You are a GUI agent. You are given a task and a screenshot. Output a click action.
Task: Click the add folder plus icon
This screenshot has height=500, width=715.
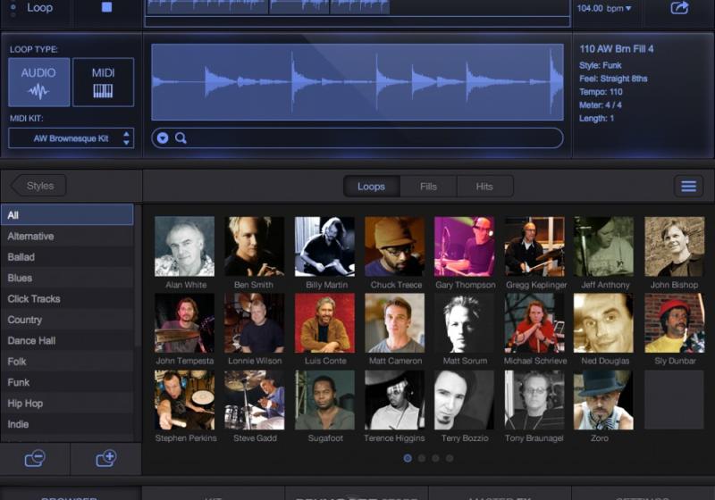click(x=105, y=458)
